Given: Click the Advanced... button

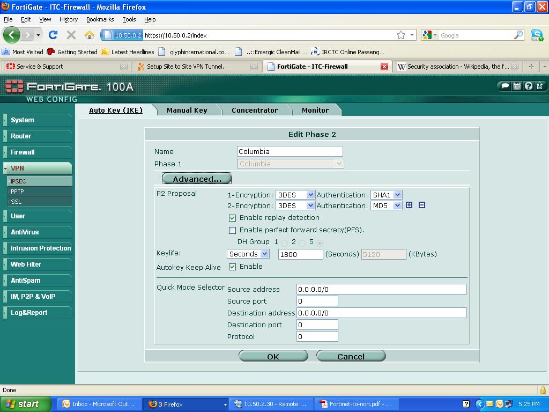Looking at the screenshot, I should (x=197, y=179).
